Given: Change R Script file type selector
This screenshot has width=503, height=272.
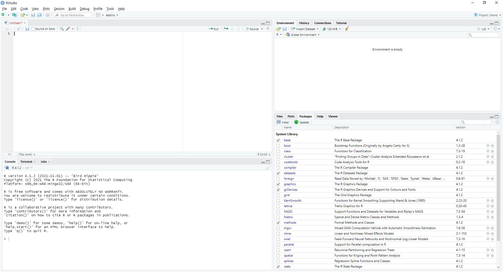Looking at the screenshot, I should tap(264, 155).
